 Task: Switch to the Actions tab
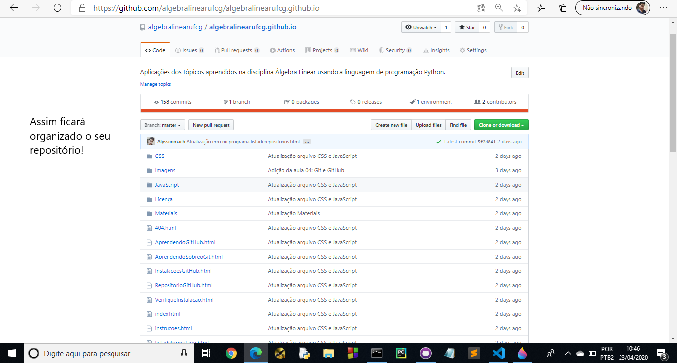(282, 50)
